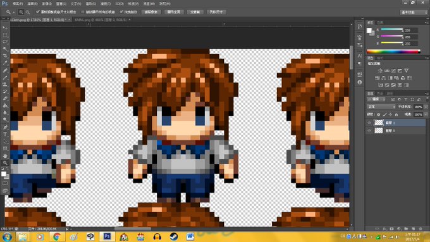Choose Zoom Out mode in options bar
430x242 pixels.
click(x=28, y=12)
